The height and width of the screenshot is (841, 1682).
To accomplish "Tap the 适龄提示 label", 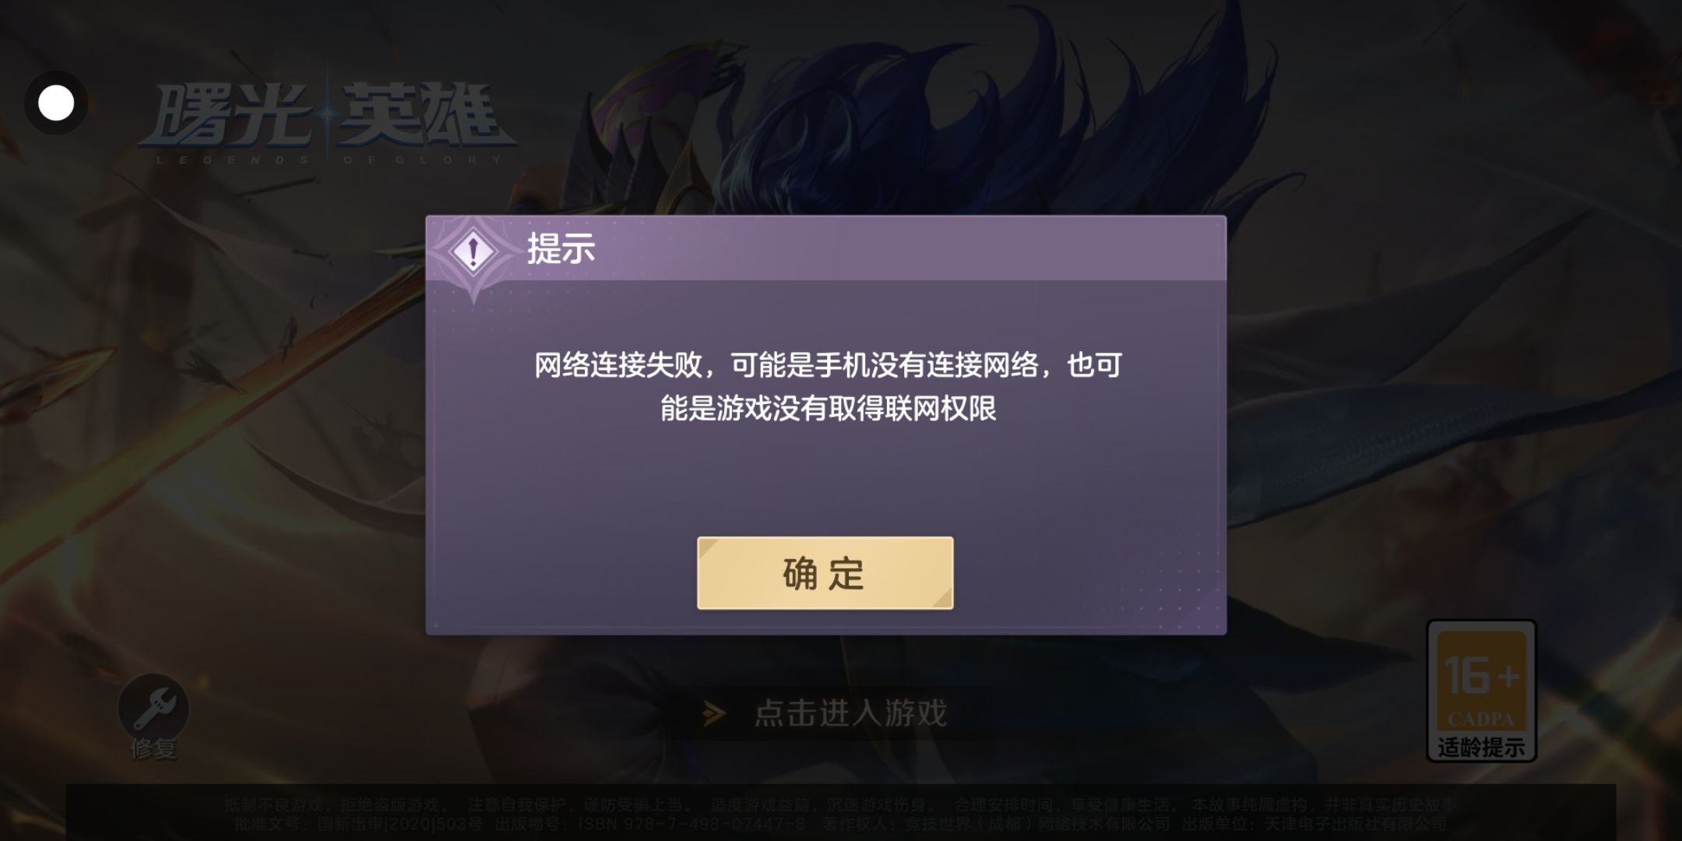I will pos(1481,748).
